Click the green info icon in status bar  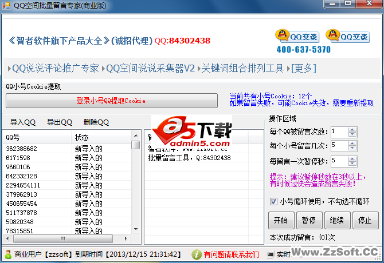click(197, 254)
